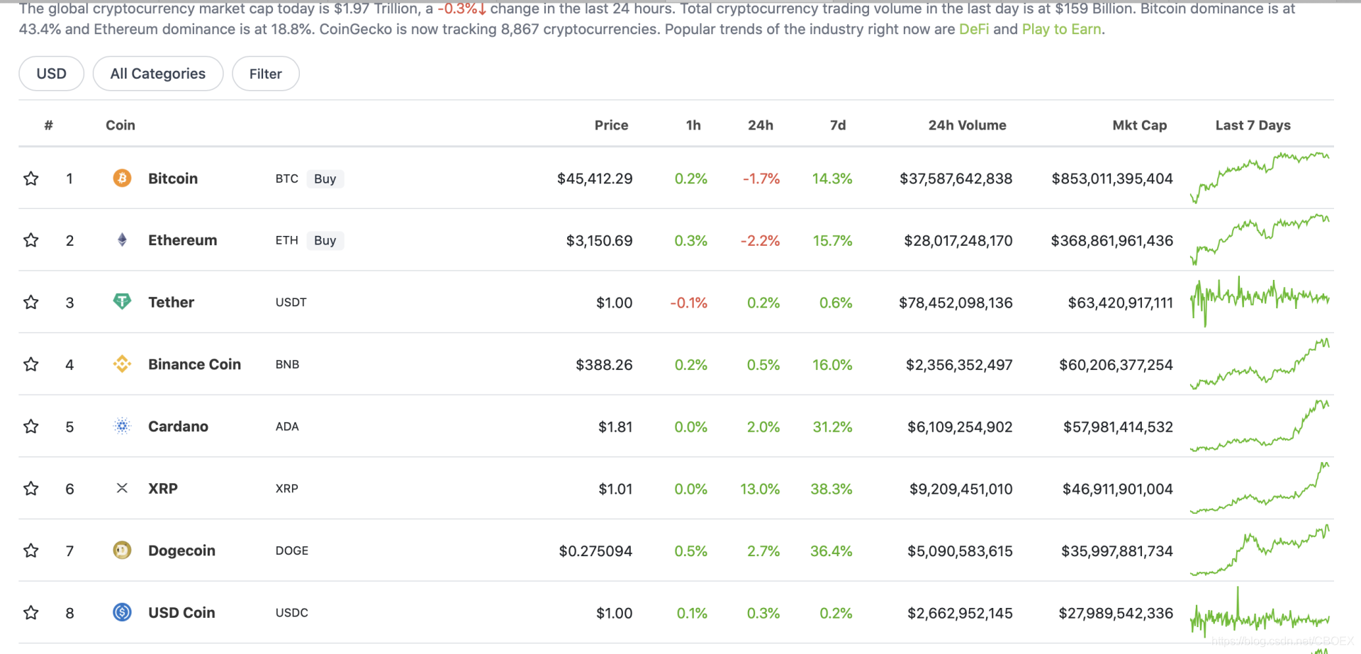Open Ethereum's 7-day sparkline chart
The height and width of the screenshot is (654, 1361).
1260,239
